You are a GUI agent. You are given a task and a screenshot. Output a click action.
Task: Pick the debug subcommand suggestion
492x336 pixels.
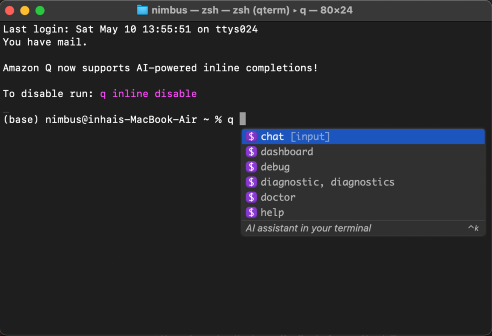click(363, 167)
